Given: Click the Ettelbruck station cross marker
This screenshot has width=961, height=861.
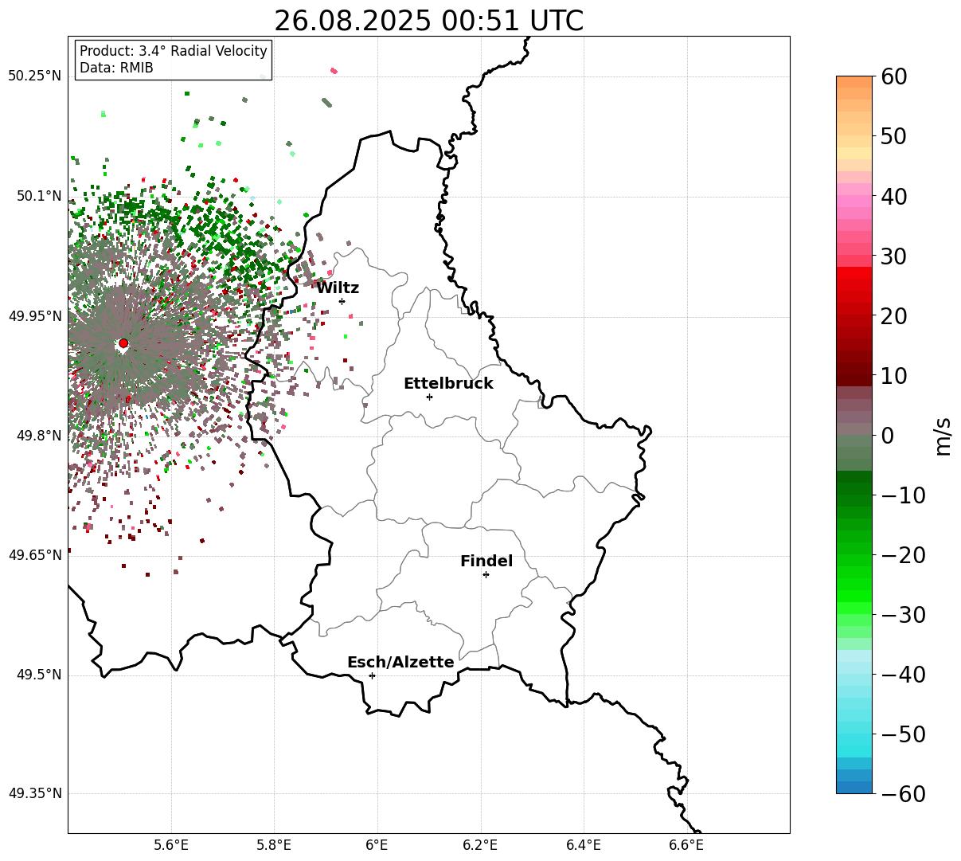Looking at the screenshot, I should (x=429, y=397).
